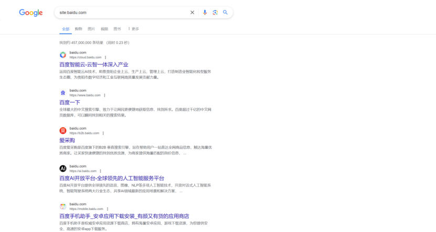
Task: Open the 爱采购 result link
Action: [x=67, y=140]
